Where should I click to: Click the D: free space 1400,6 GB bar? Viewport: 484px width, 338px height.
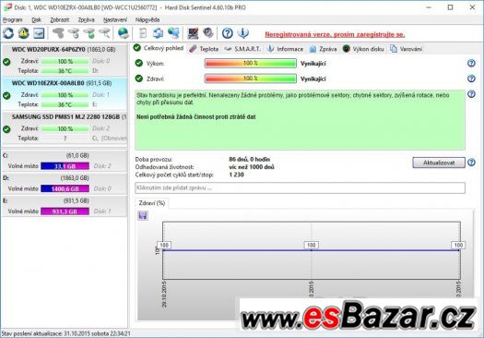click(x=65, y=188)
